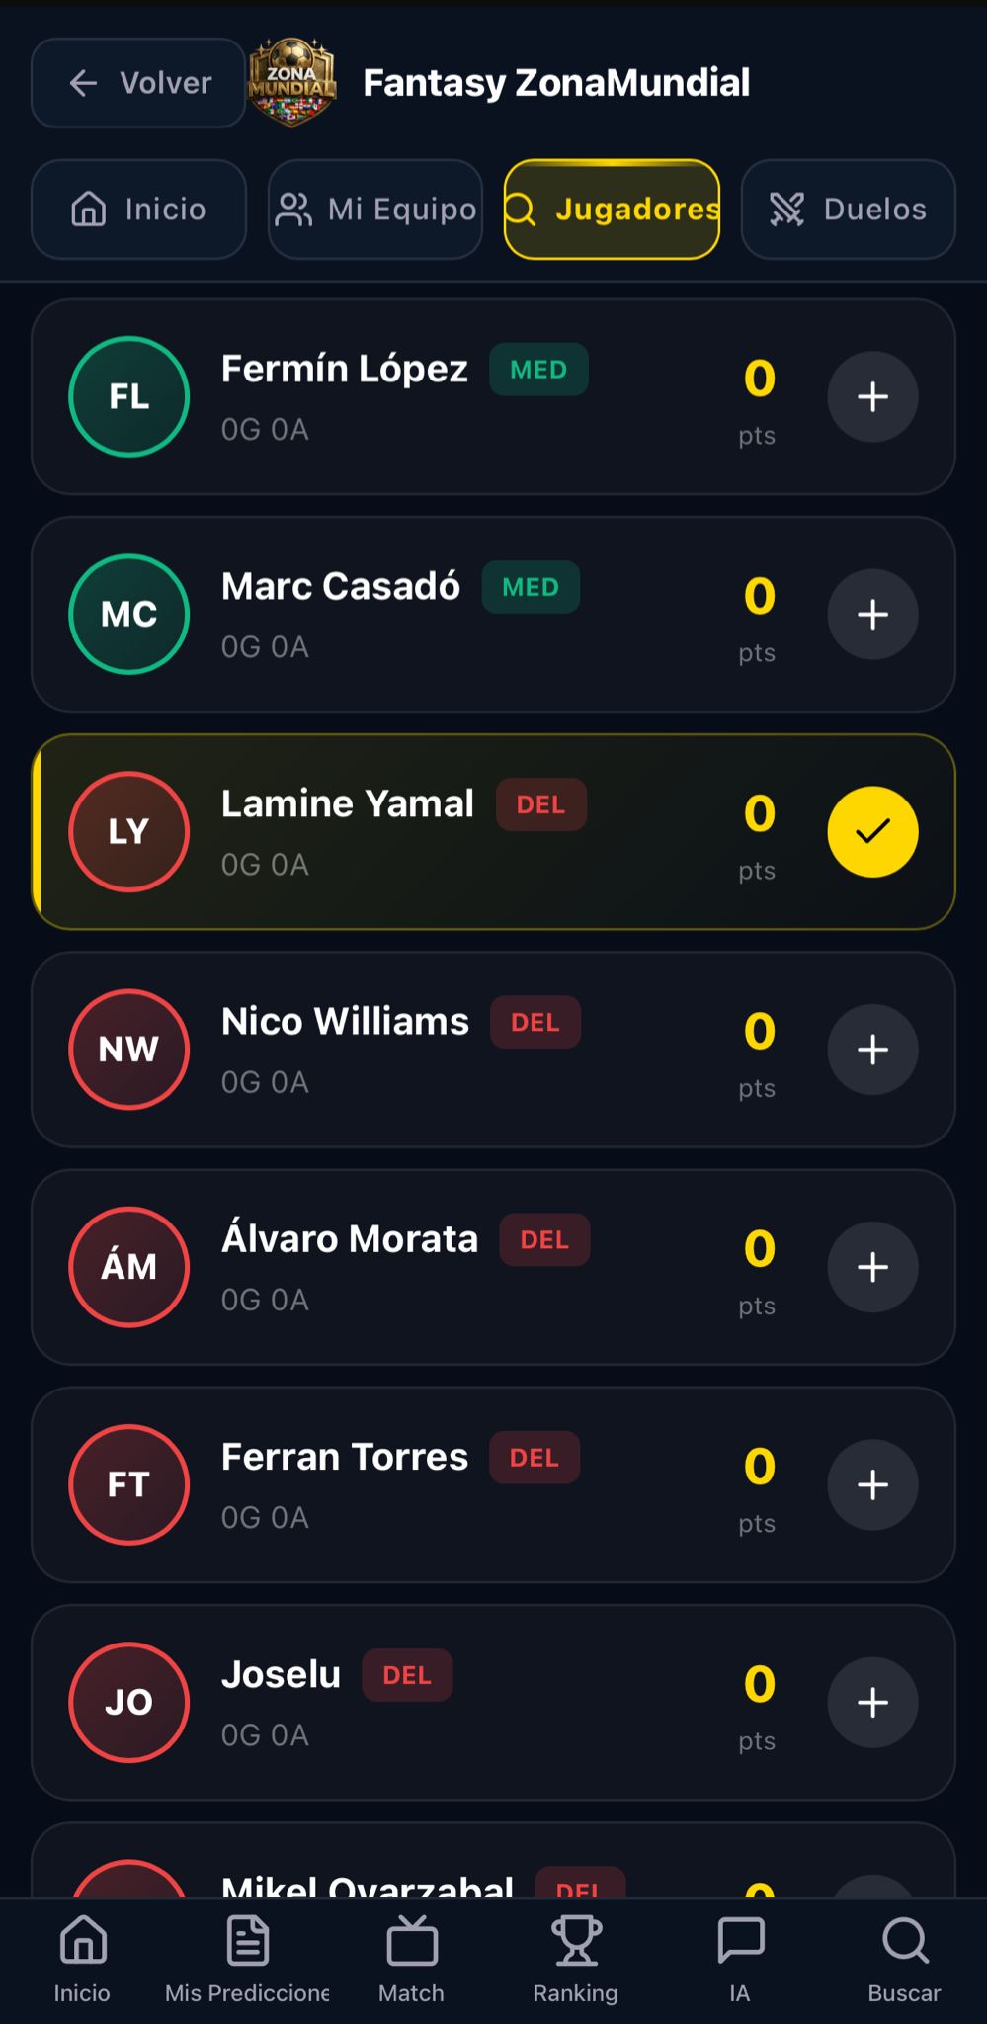This screenshot has width=987, height=2024.
Task: Open the Match TV icon
Action: pos(412,1941)
